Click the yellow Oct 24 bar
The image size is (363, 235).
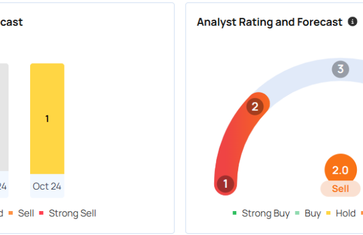coord(47,118)
